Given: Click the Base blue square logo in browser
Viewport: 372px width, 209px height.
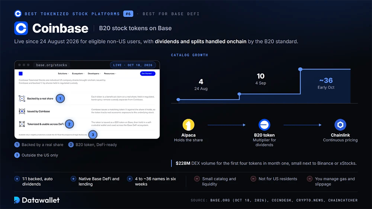Looking at the screenshot, I should coord(20,74).
